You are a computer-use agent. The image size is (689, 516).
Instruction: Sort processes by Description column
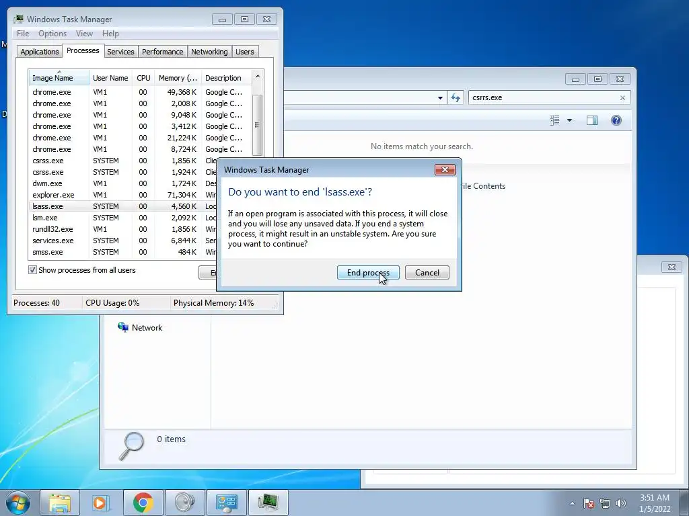pos(226,78)
